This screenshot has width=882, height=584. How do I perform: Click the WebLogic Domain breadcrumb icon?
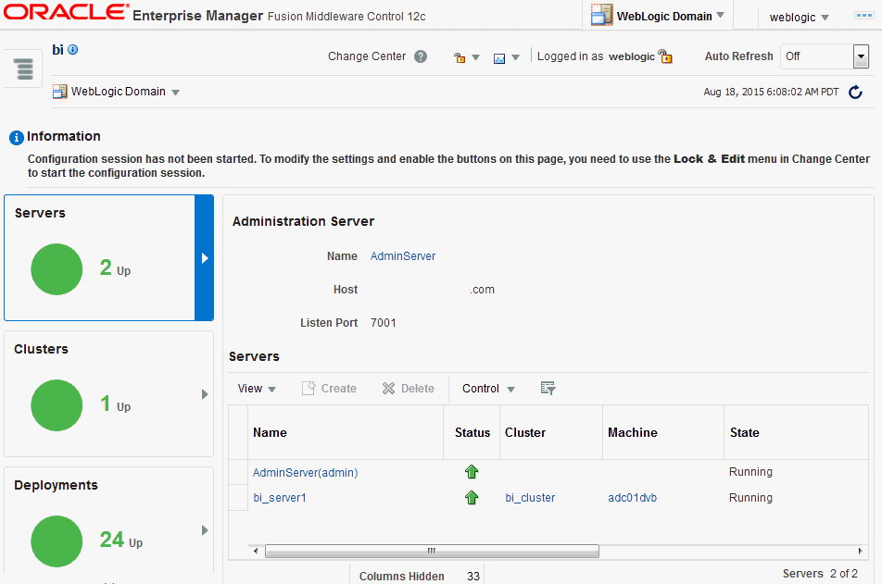tap(59, 91)
